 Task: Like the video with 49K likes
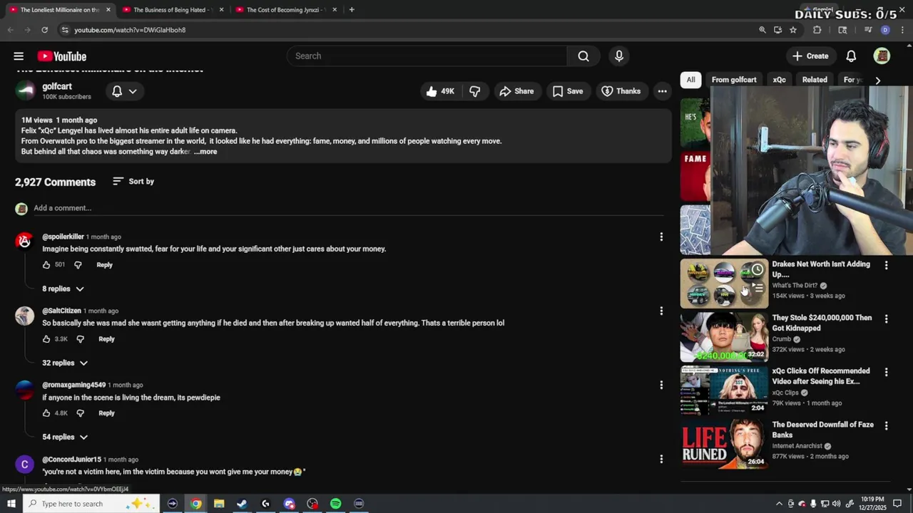pyautogui.click(x=440, y=91)
